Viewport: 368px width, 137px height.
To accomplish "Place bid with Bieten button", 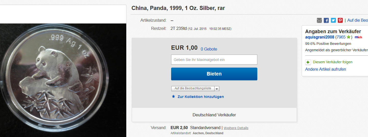I will click(x=214, y=74).
